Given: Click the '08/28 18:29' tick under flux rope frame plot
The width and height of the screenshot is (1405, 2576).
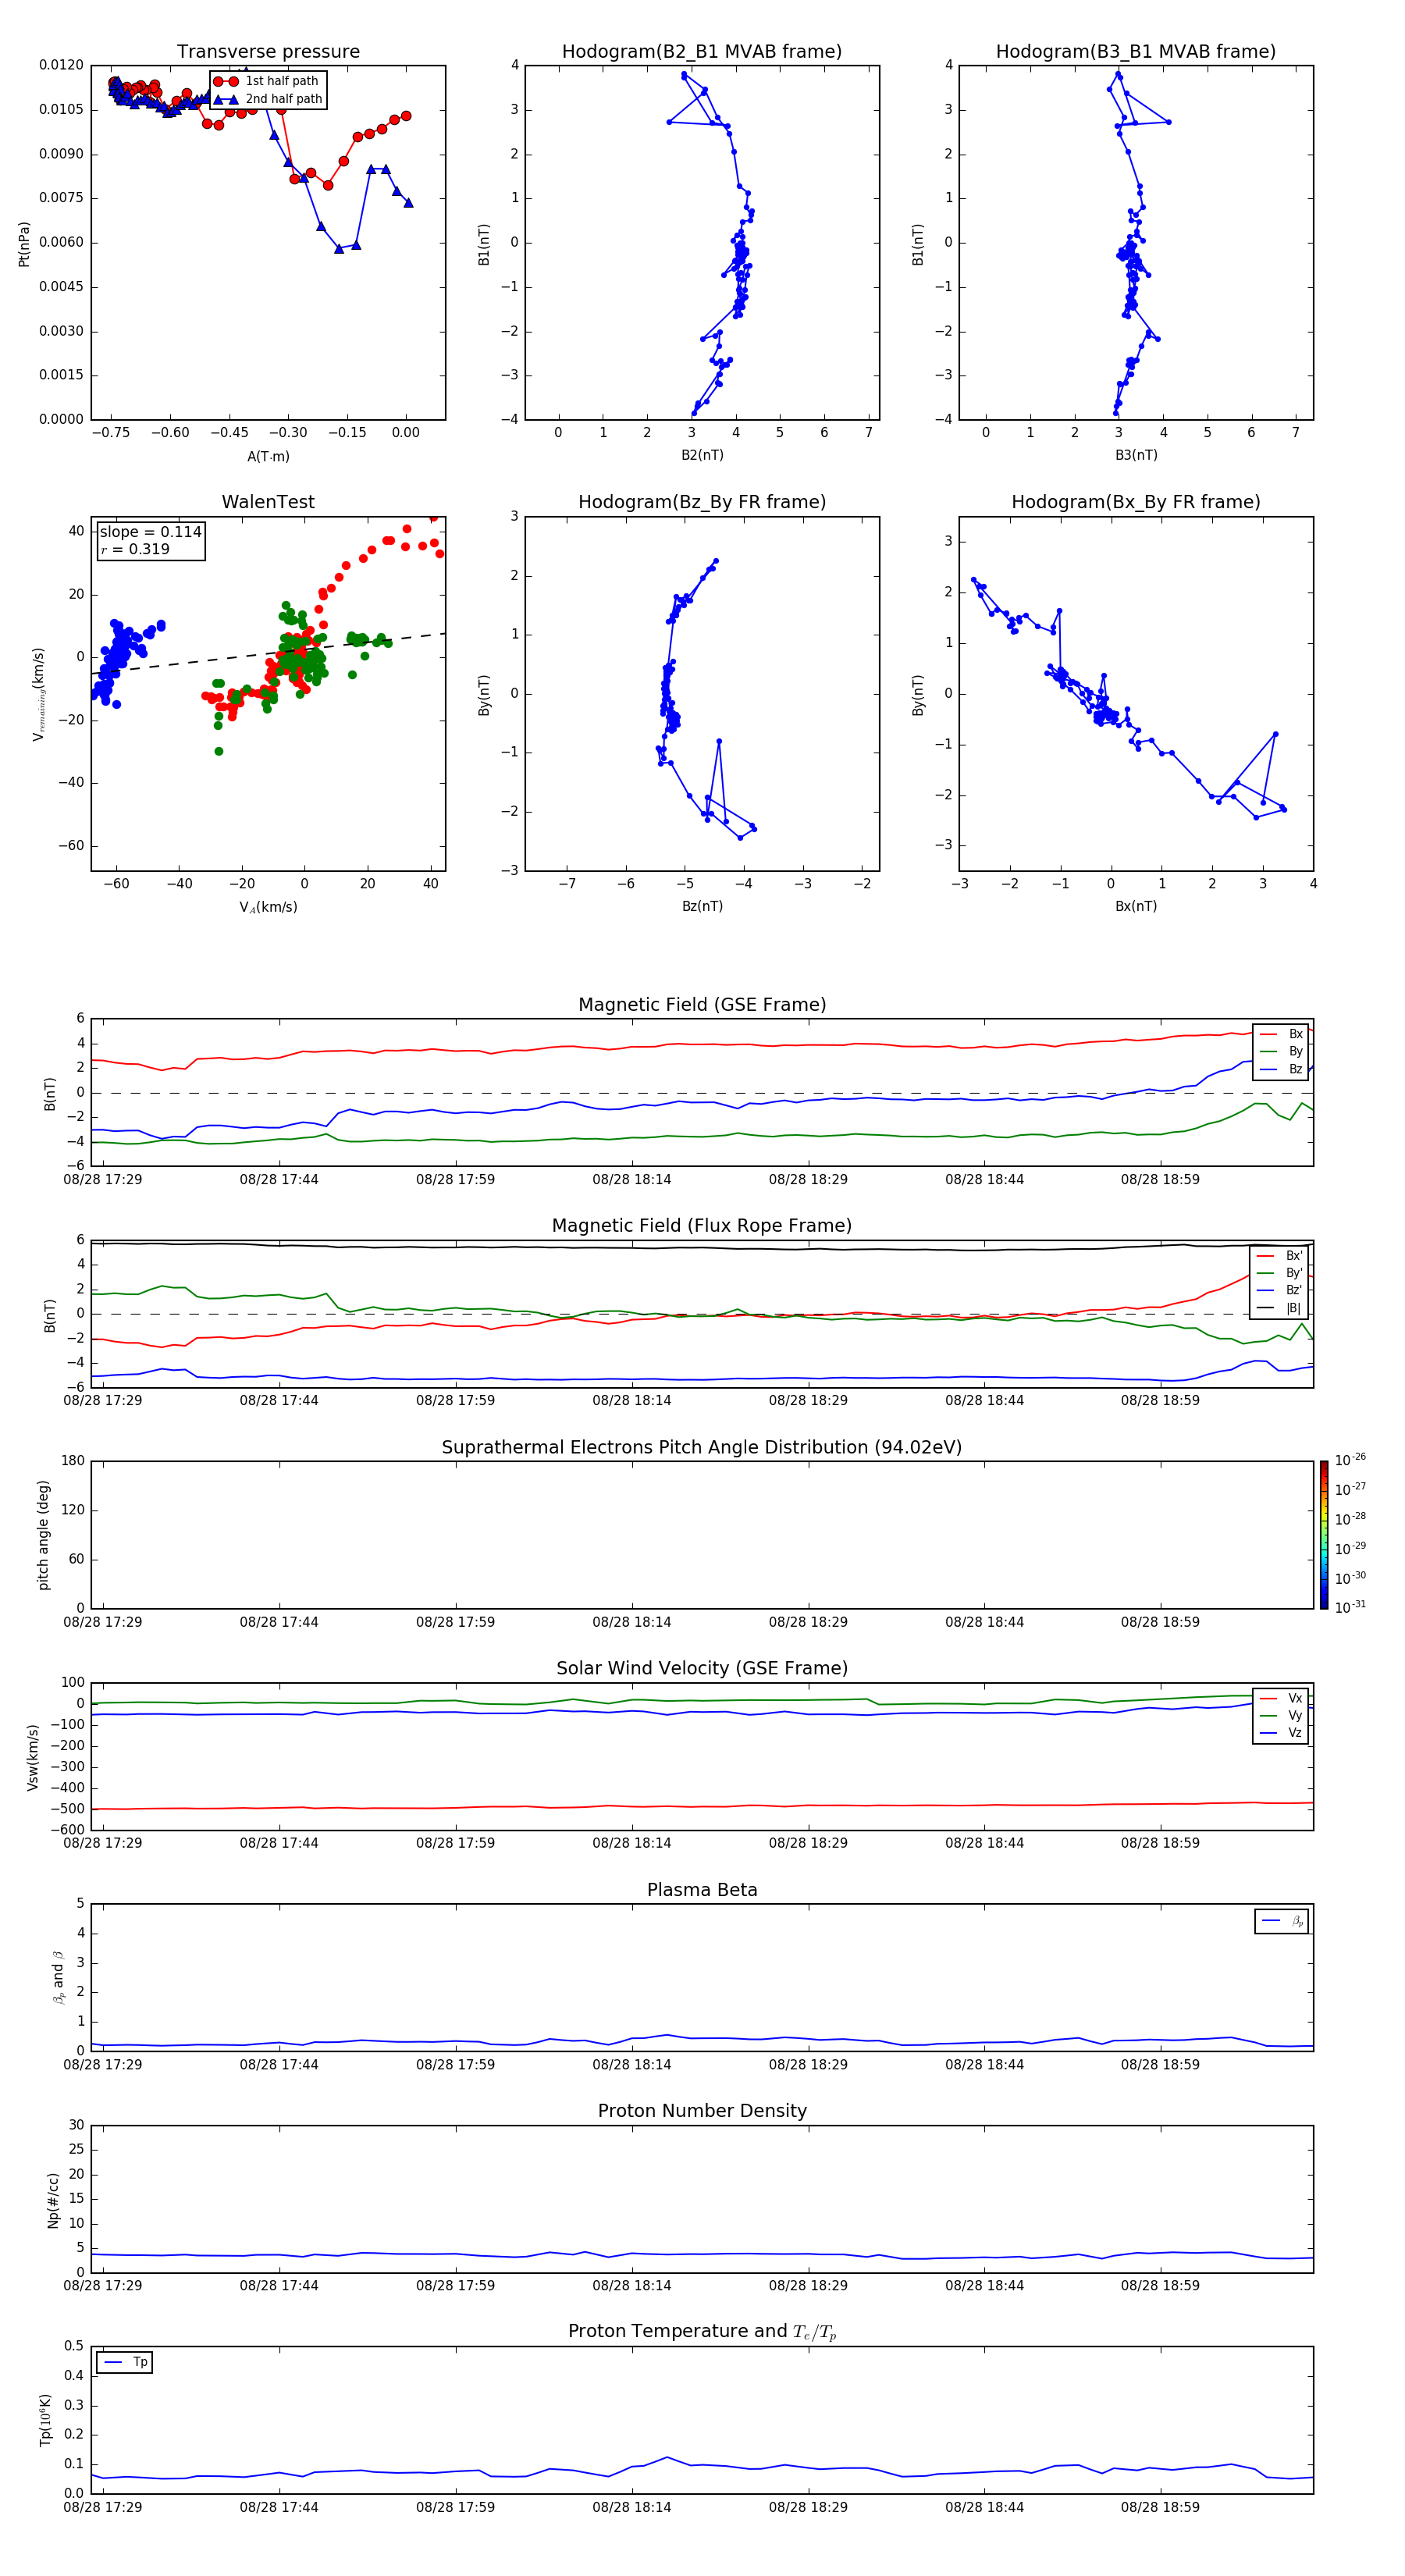Looking at the screenshot, I should 808,1400.
